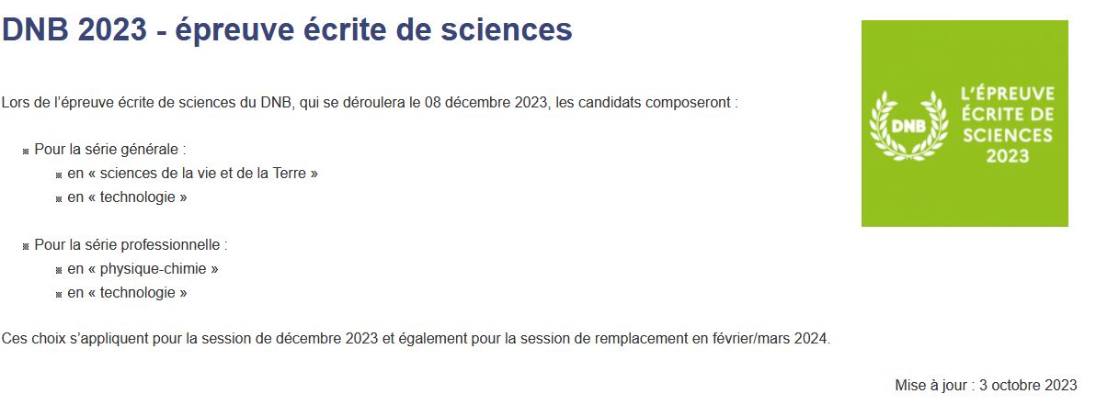Click the bullet before "technologie" under série générale
Screen dimensions: 1096x405
click(59, 197)
